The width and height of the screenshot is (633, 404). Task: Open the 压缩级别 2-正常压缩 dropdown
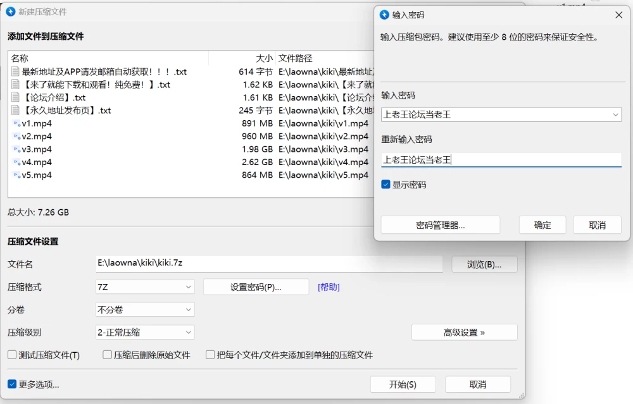(x=145, y=332)
